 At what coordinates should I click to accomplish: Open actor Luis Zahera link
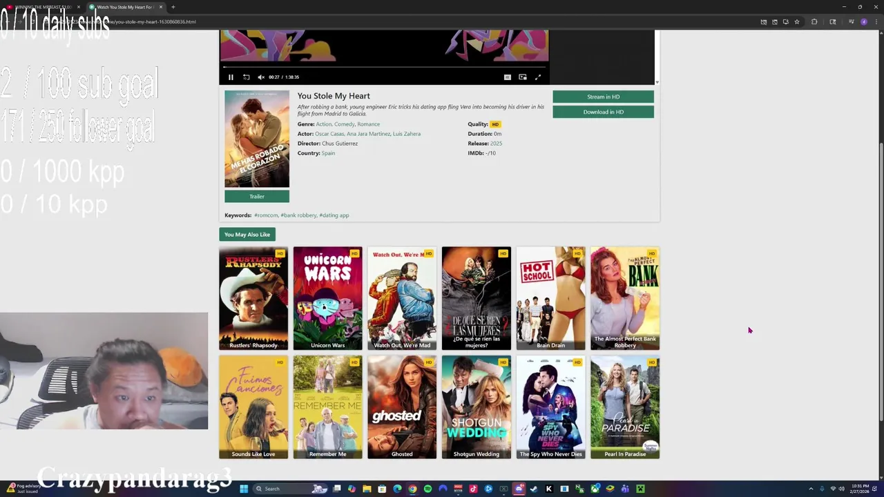click(407, 134)
